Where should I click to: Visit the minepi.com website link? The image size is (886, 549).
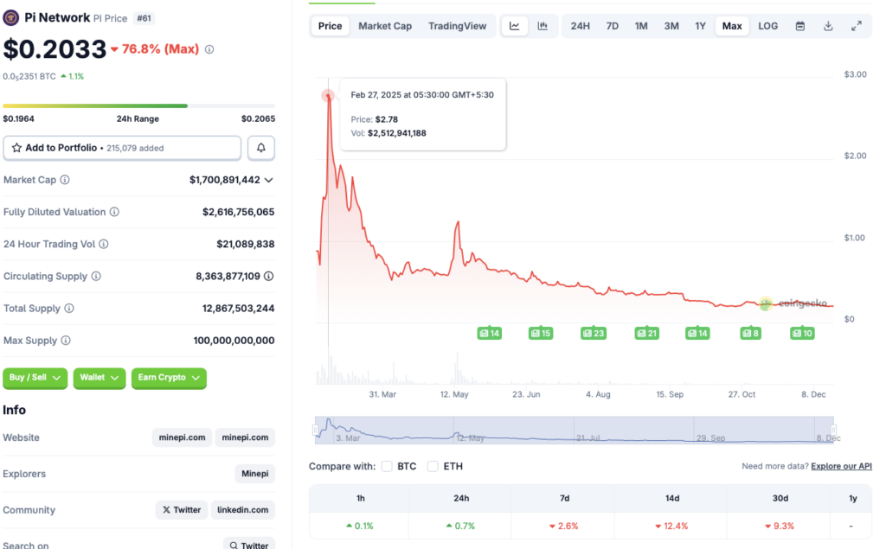click(182, 437)
